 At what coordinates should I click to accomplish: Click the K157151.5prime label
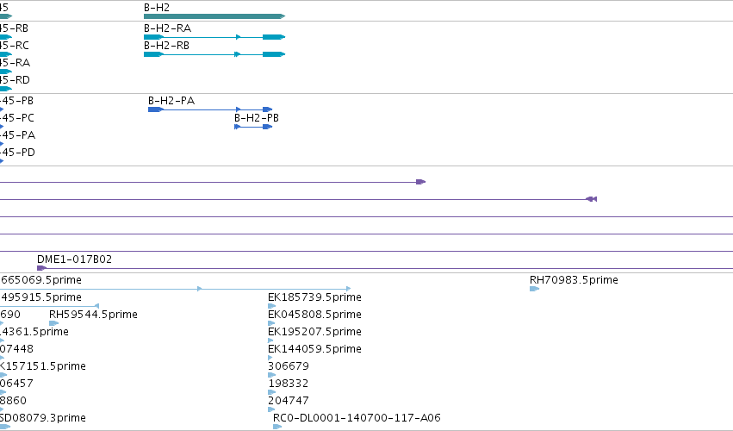pos(43,366)
